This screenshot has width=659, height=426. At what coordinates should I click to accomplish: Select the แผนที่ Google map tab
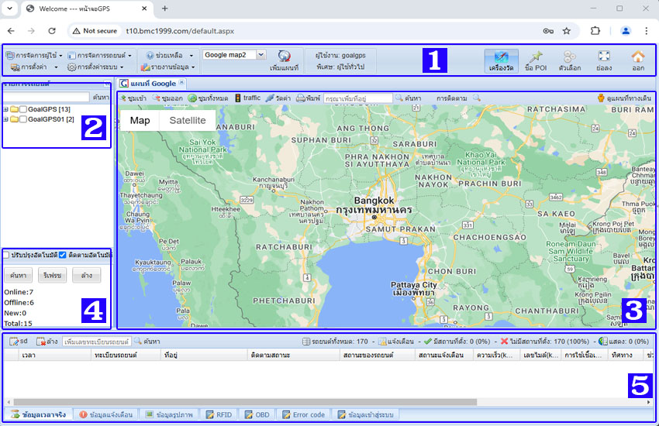149,84
